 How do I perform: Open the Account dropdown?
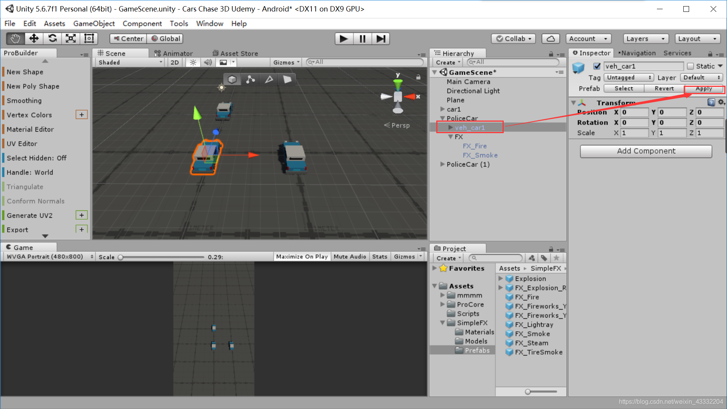pos(588,39)
